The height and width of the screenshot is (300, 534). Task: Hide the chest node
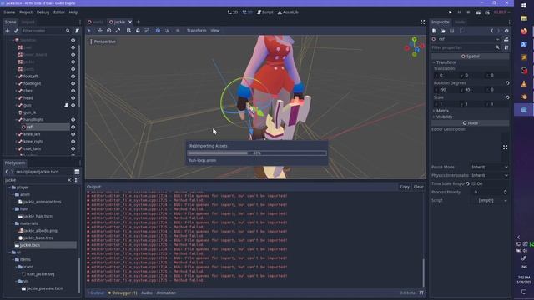click(x=73, y=91)
